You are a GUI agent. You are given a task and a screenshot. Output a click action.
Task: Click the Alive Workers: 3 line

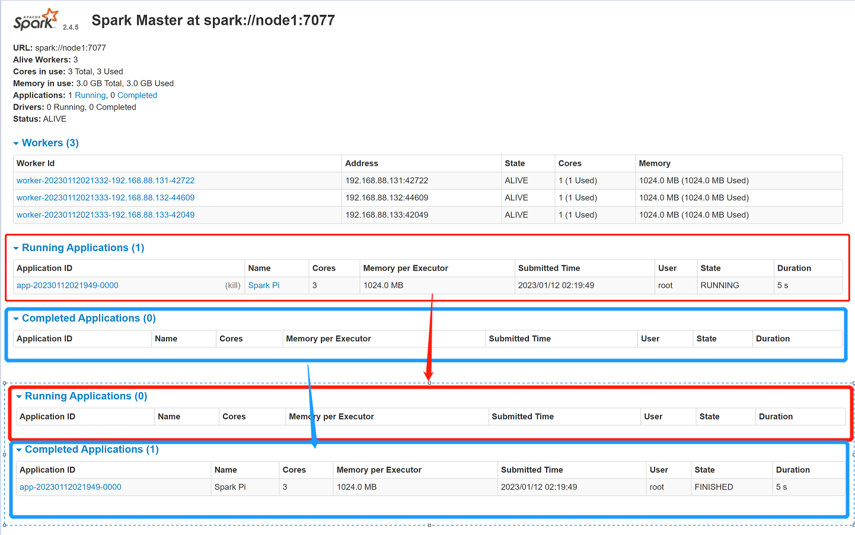[x=46, y=60]
